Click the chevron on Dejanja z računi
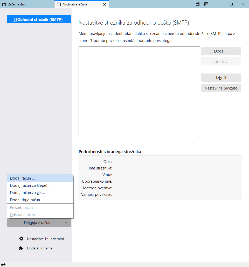This screenshot has width=249, height=267. 66,222
